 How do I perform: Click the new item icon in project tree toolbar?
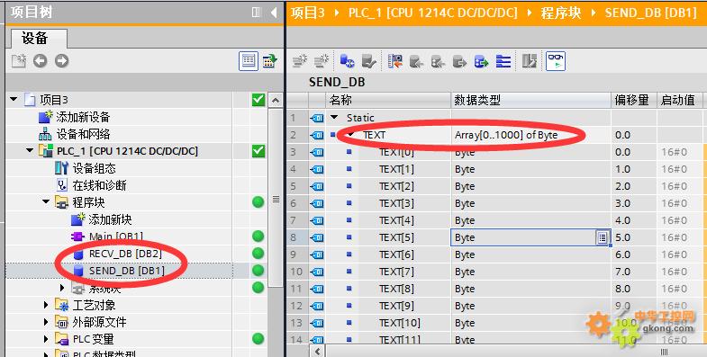coord(19,61)
